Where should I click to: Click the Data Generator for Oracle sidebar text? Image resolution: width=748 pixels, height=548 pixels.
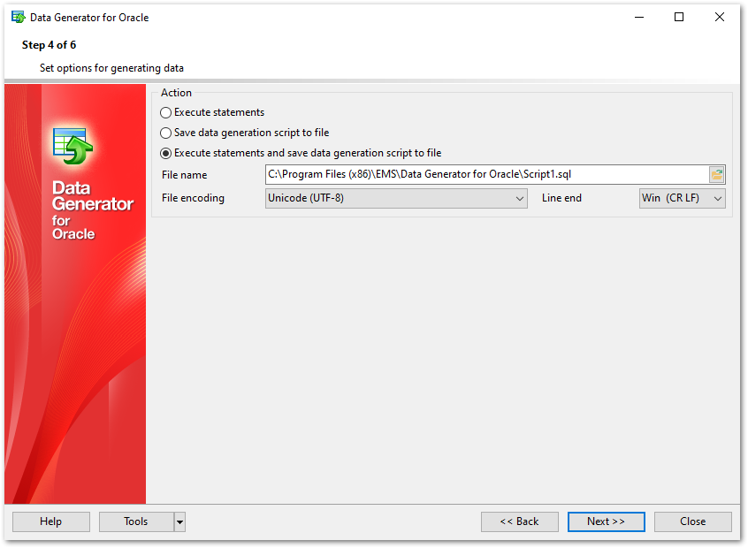coord(92,210)
